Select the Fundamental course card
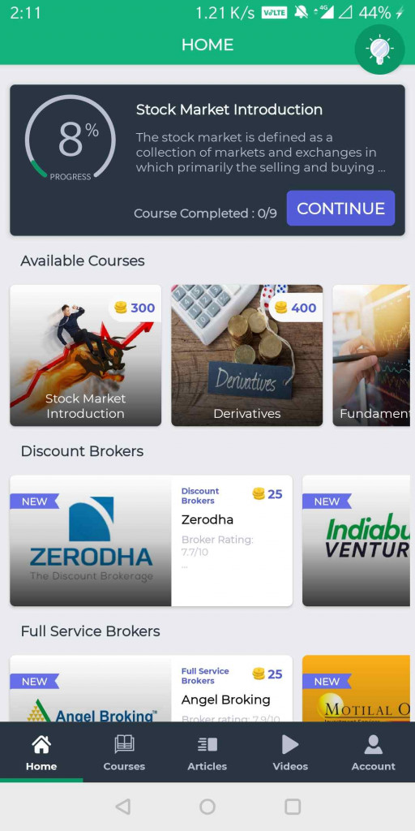The image size is (415, 831). [x=373, y=355]
